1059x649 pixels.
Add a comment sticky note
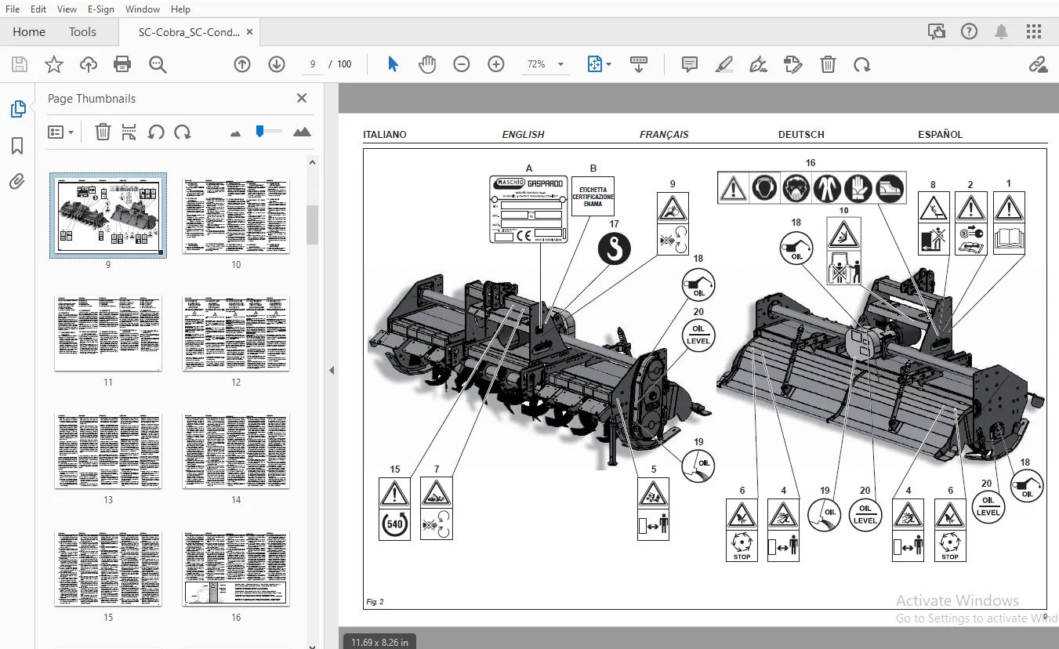tap(690, 64)
